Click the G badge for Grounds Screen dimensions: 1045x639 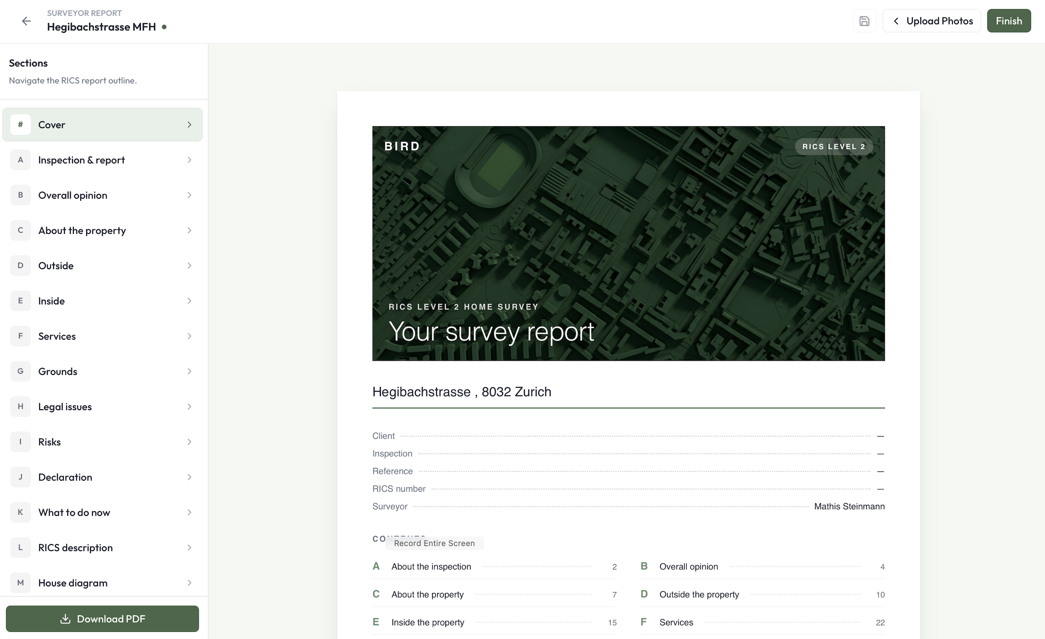21,371
